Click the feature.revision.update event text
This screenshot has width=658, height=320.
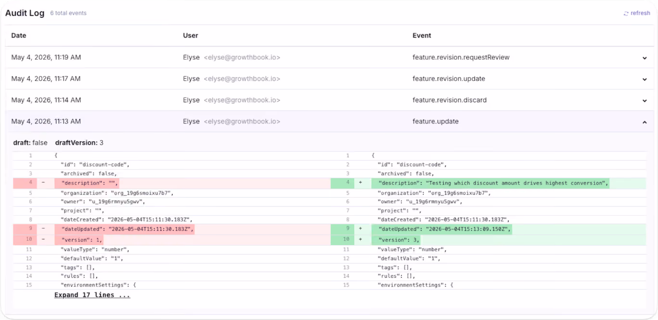449,79
